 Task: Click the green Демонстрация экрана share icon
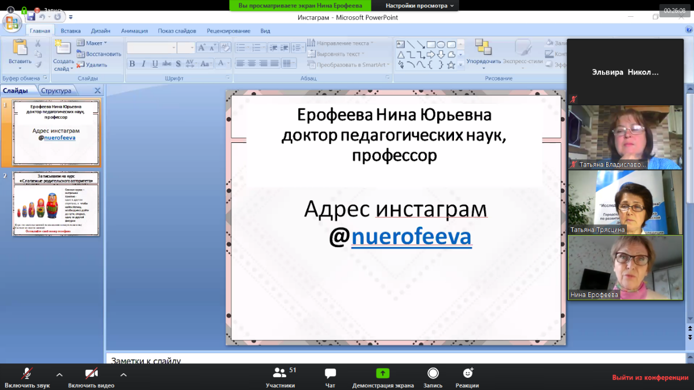(383, 374)
